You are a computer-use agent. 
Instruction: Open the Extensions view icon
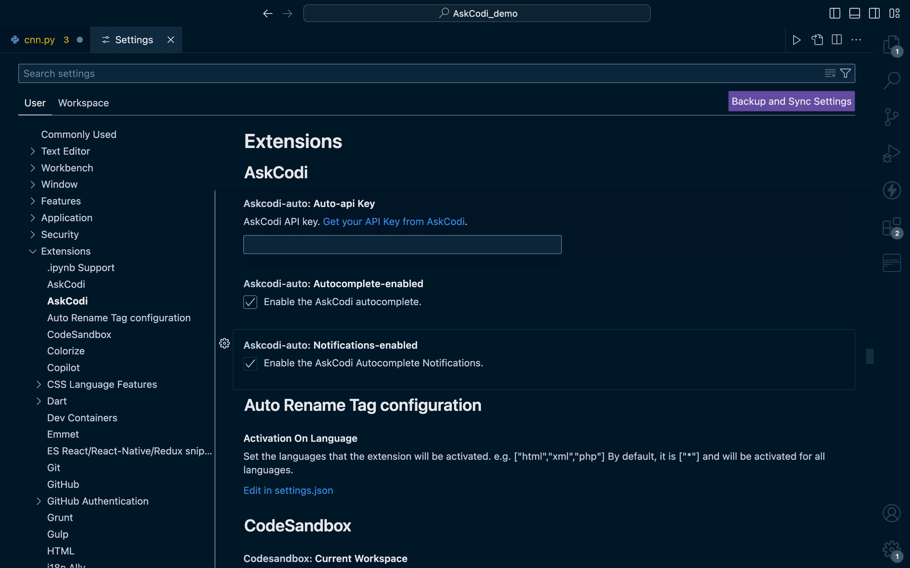892,227
